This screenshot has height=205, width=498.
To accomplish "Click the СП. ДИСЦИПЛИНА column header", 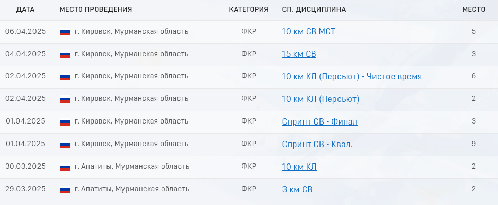I will click(x=314, y=10).
